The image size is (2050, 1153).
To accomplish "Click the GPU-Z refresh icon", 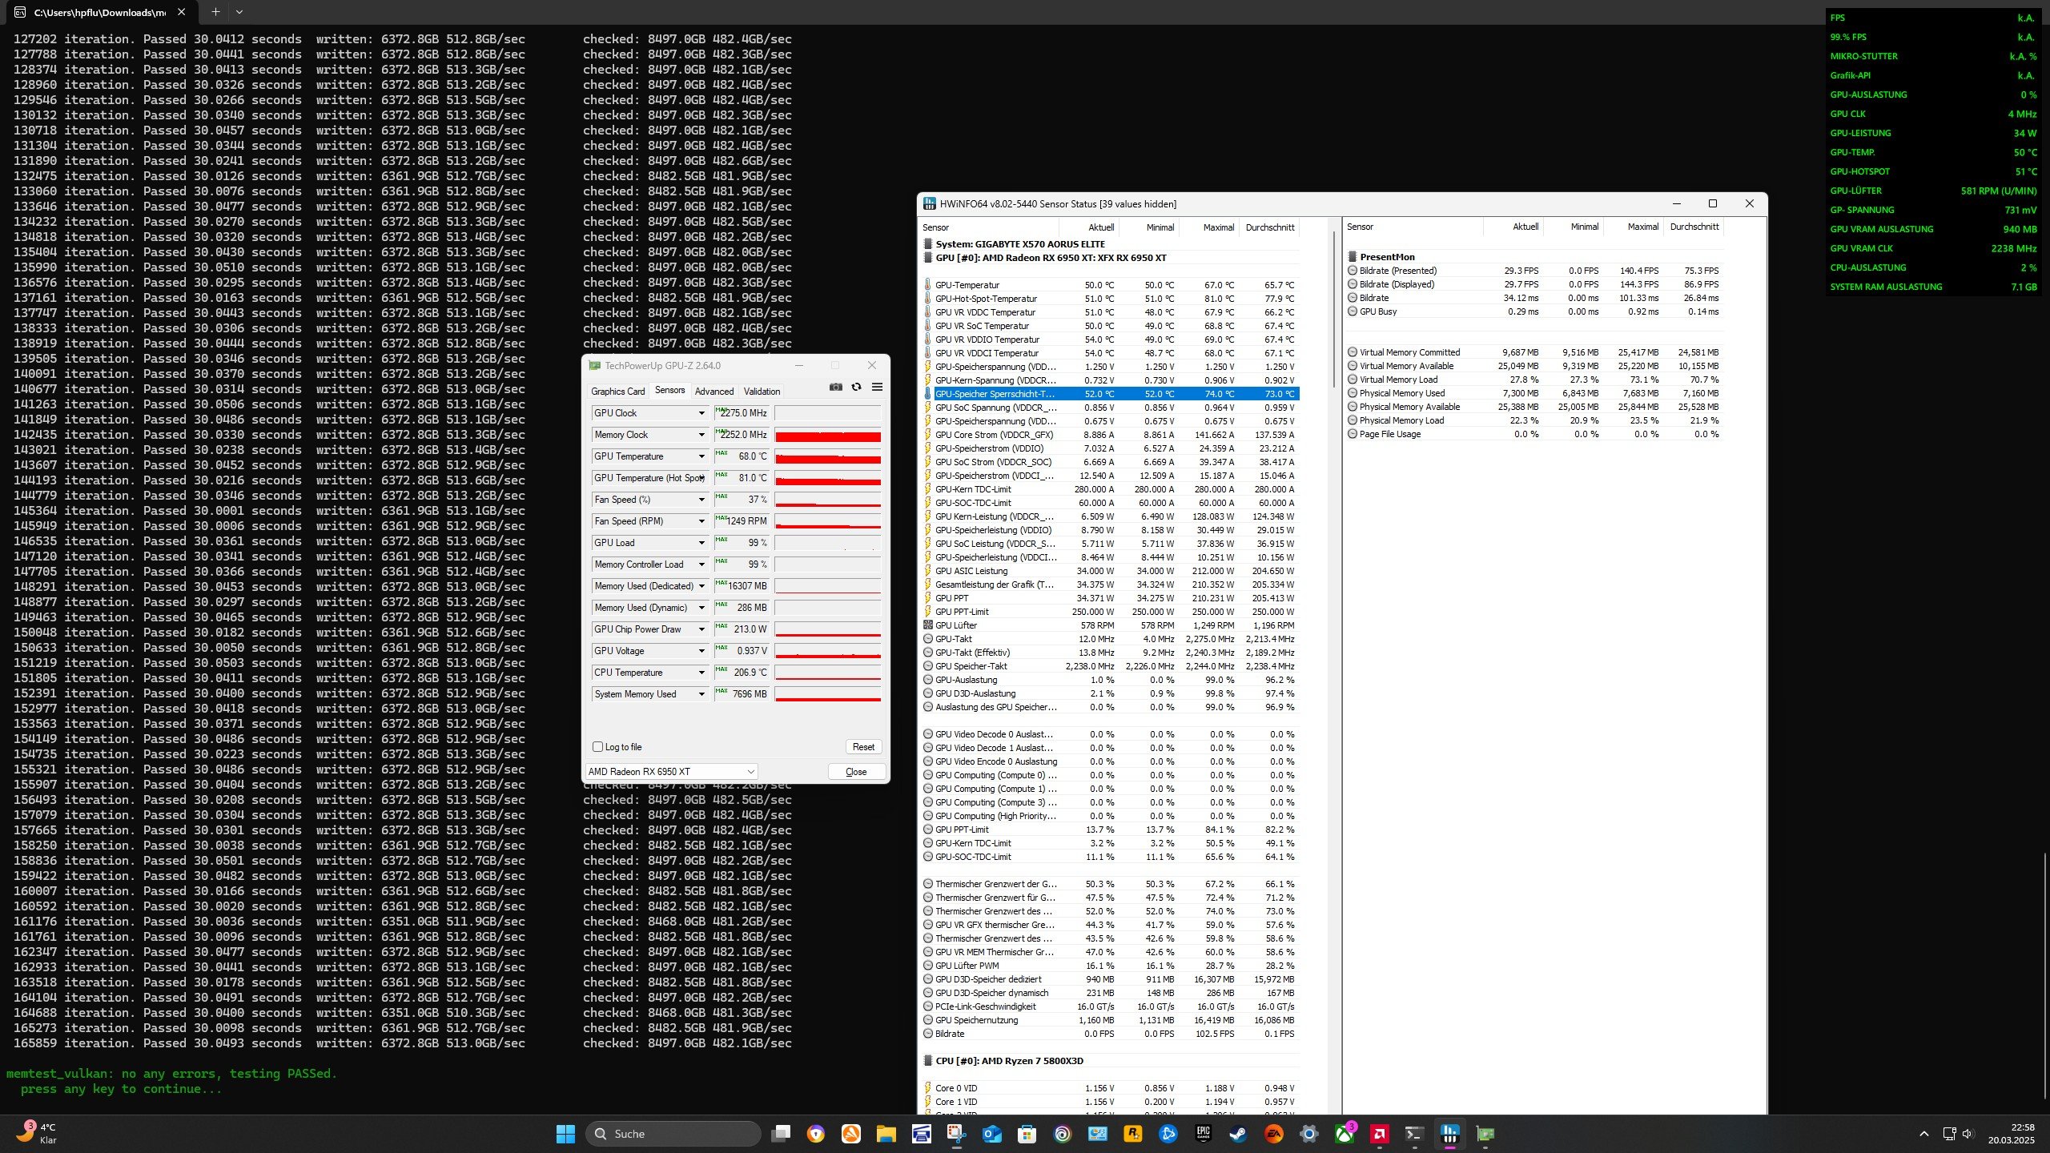I will click(x=856, y=387).
